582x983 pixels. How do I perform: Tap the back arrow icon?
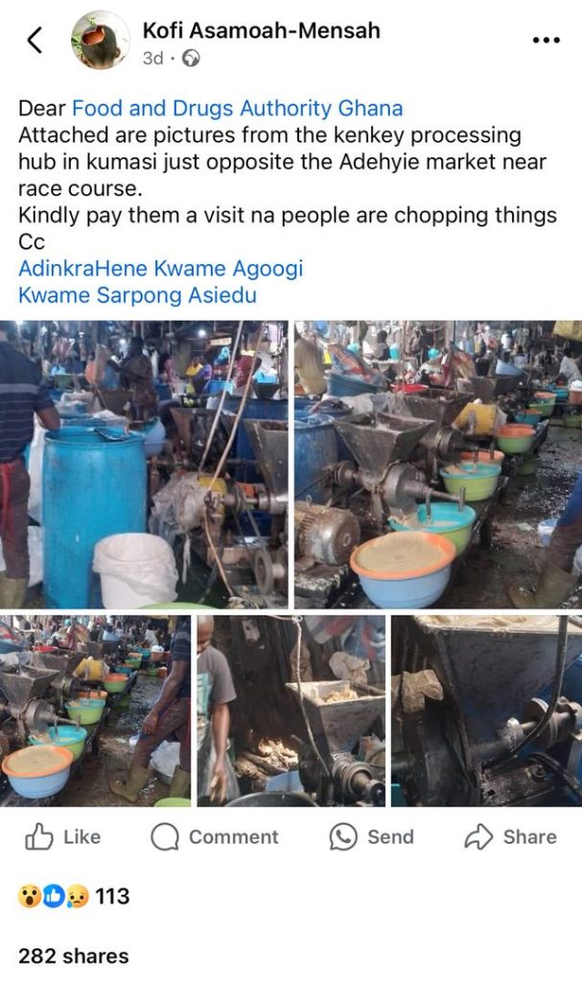tap(35, 40)
